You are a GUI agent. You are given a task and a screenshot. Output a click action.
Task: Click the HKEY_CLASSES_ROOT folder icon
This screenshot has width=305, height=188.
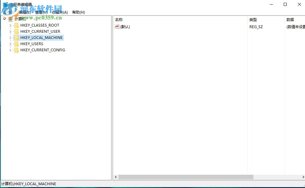pos(16,25)
